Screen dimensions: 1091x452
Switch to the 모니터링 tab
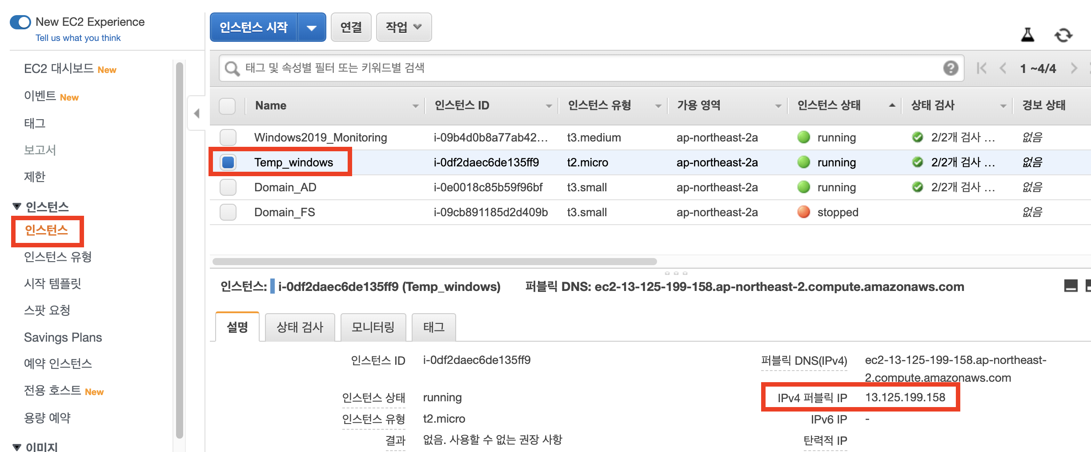coord(373,327)
